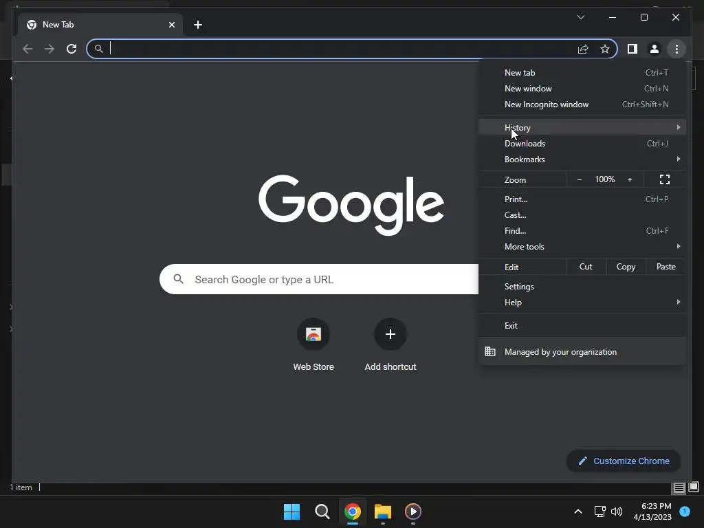704x528 pixels.
Task: Click Paste in the Edit row
Action: [x=665, y=267]
